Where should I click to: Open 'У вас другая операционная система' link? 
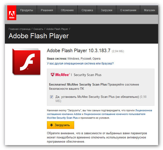click(80, 63)
